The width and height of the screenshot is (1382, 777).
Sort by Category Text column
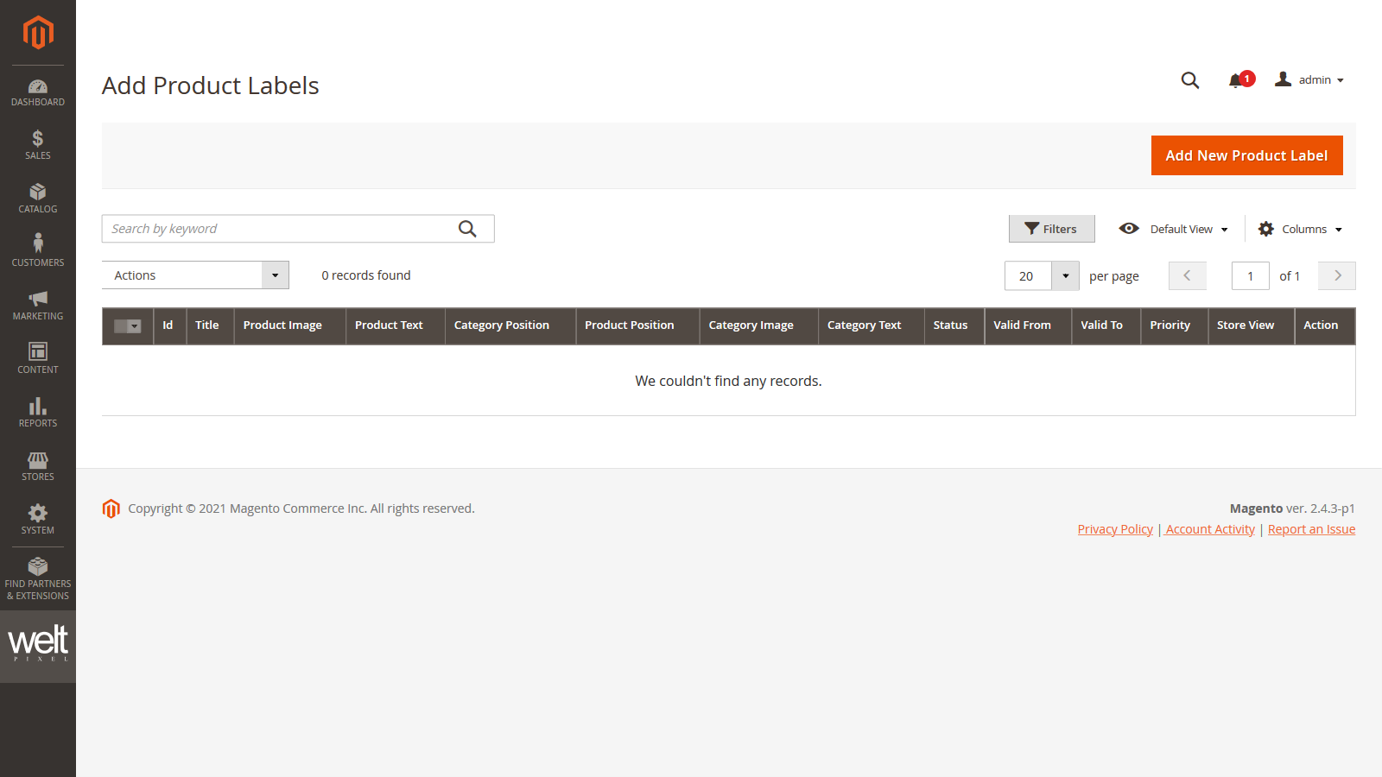click(871, 325)
